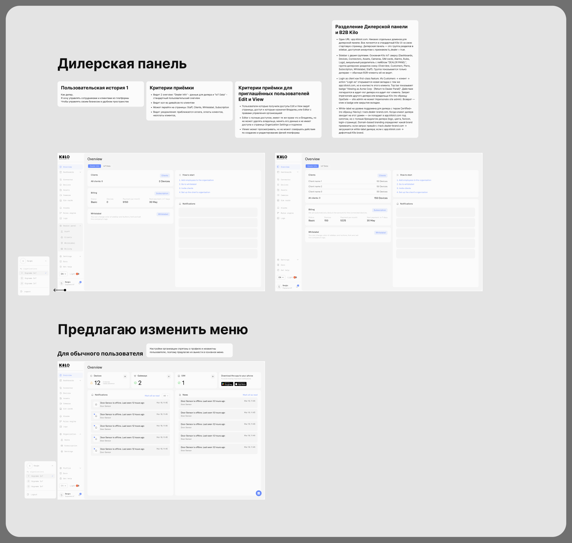Click 'Invite clients' link in three-clients mockup
The height and width of the screenshot is (543, 572).
(404, 188)
